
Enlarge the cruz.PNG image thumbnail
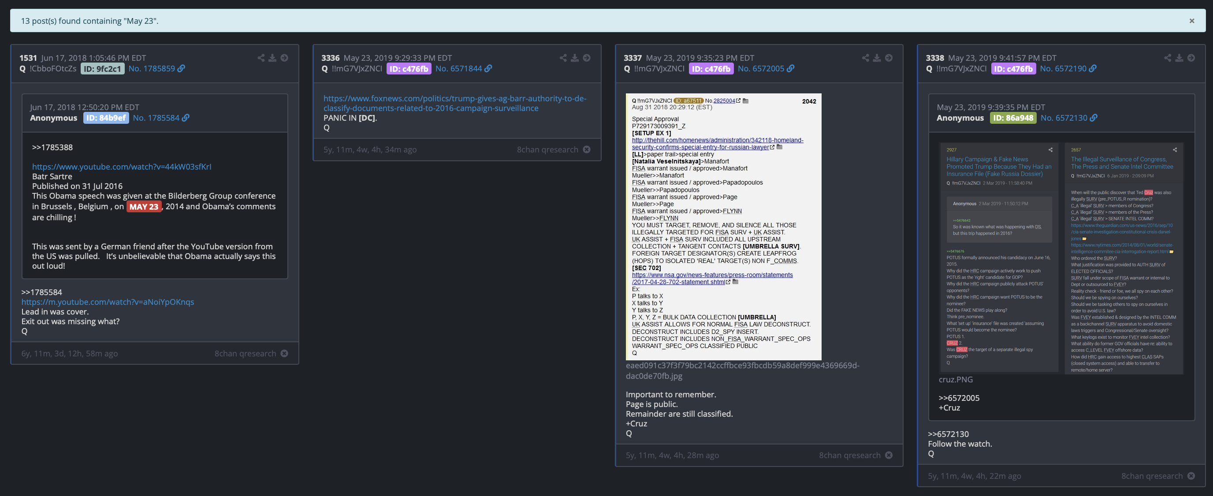[x=1061, y=258]
